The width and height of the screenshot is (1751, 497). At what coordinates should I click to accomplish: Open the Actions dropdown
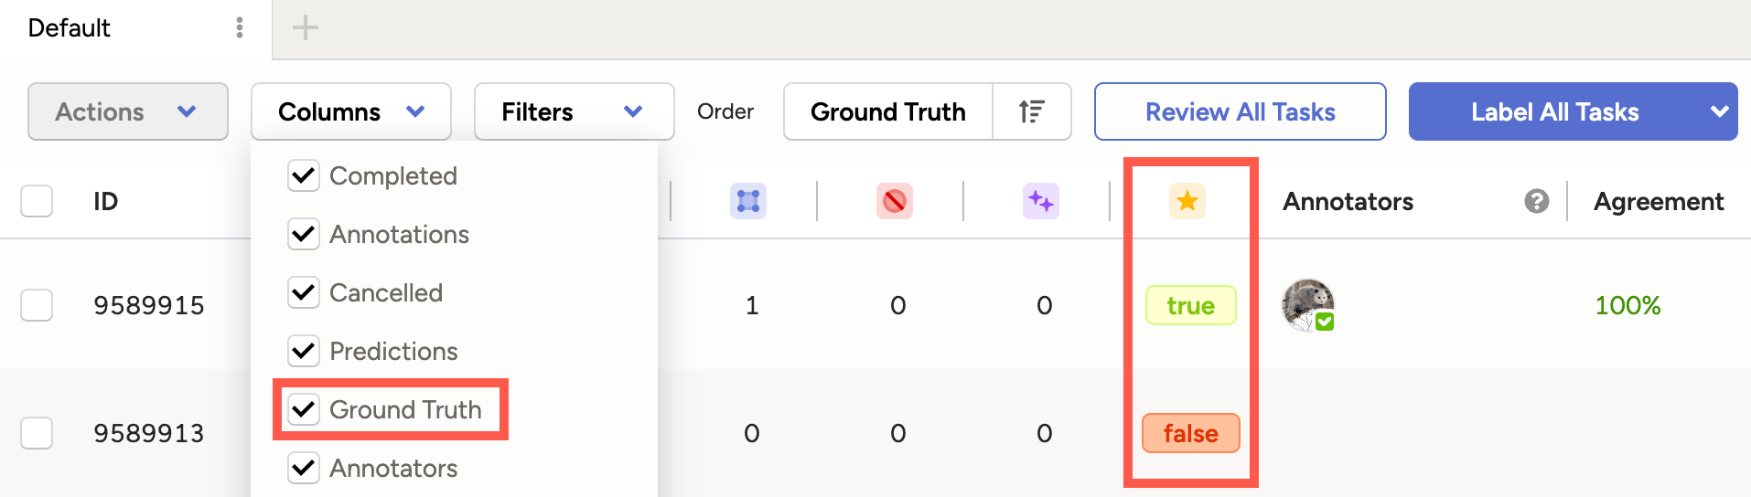pos(127,111)
